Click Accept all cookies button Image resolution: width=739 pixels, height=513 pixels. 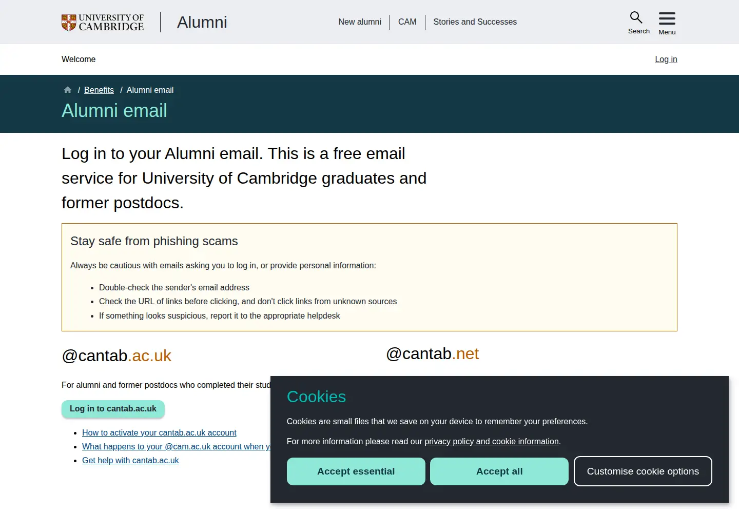point(499,471)
